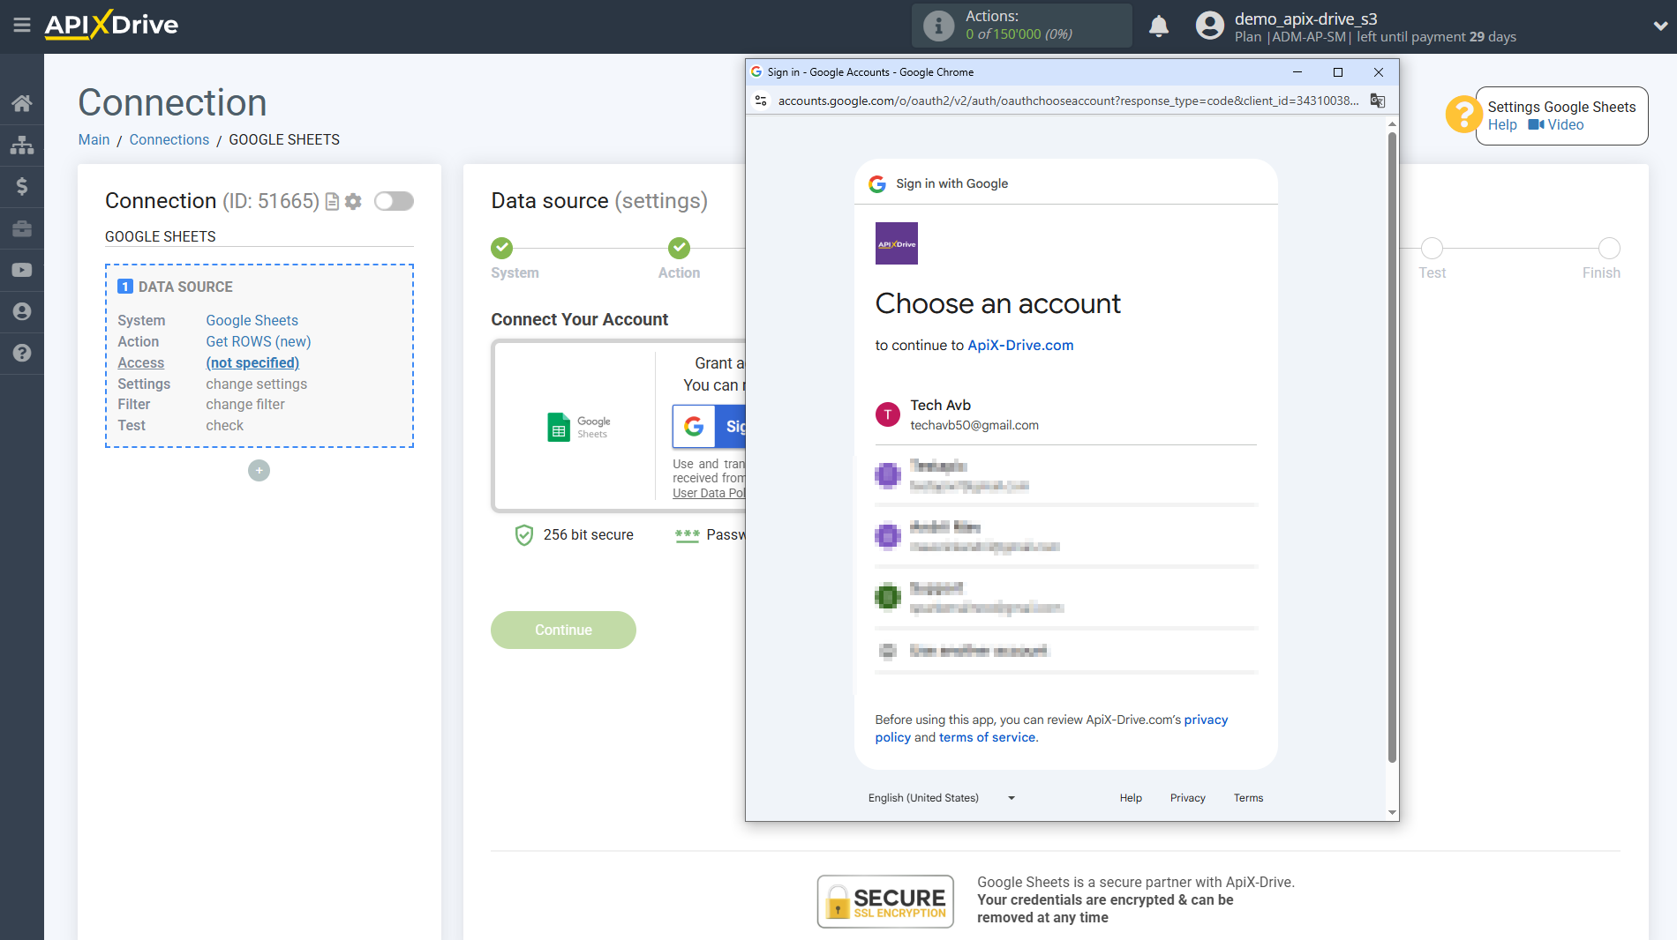Open the briefcase sidebar icon
The height and width of the screenshot is (940, 1677).
[x=22, y=228]
